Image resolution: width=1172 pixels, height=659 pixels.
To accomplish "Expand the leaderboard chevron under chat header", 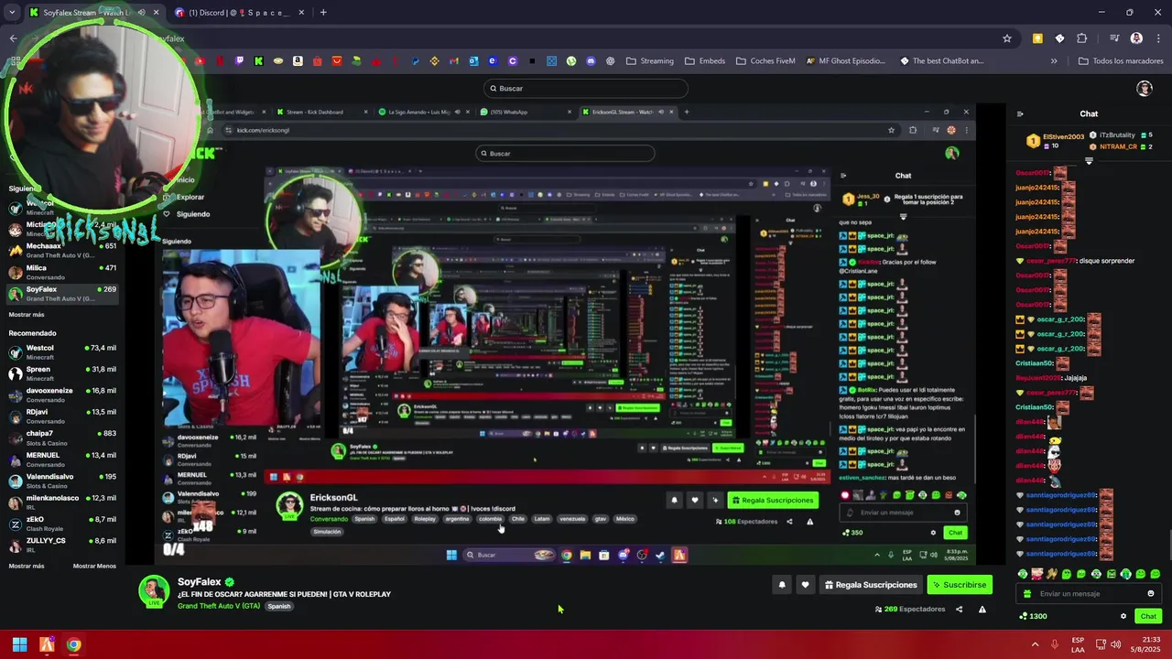I will click(1089, 160).
